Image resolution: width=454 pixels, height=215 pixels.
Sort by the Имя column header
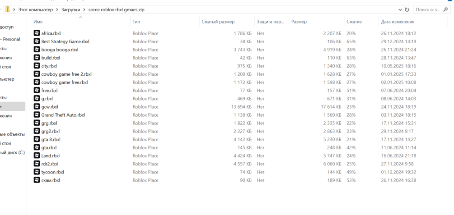(38, 22)
